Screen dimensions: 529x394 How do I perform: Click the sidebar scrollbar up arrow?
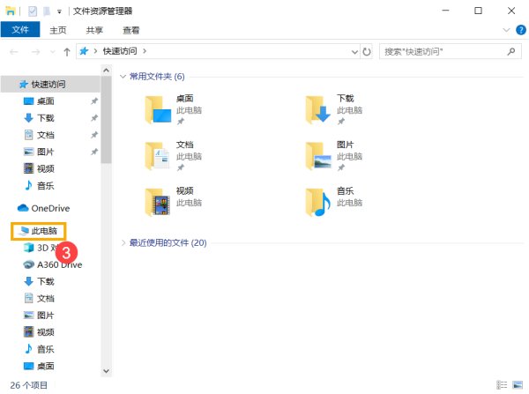pyautogui.click(x=106, y=71)
